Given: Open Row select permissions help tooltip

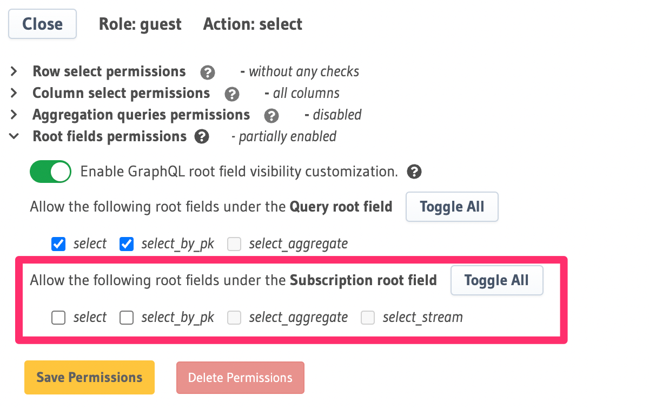Looking at the screenshot, I should [x=208, y=72].
